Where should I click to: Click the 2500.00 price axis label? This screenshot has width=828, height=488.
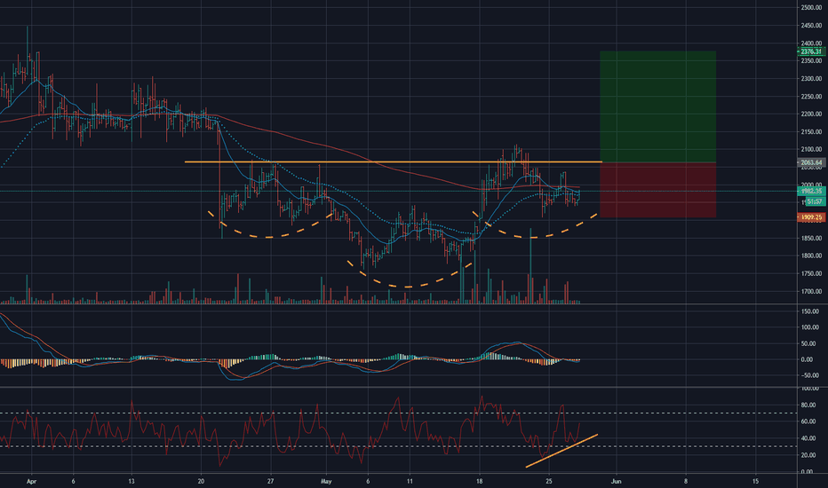811,7
